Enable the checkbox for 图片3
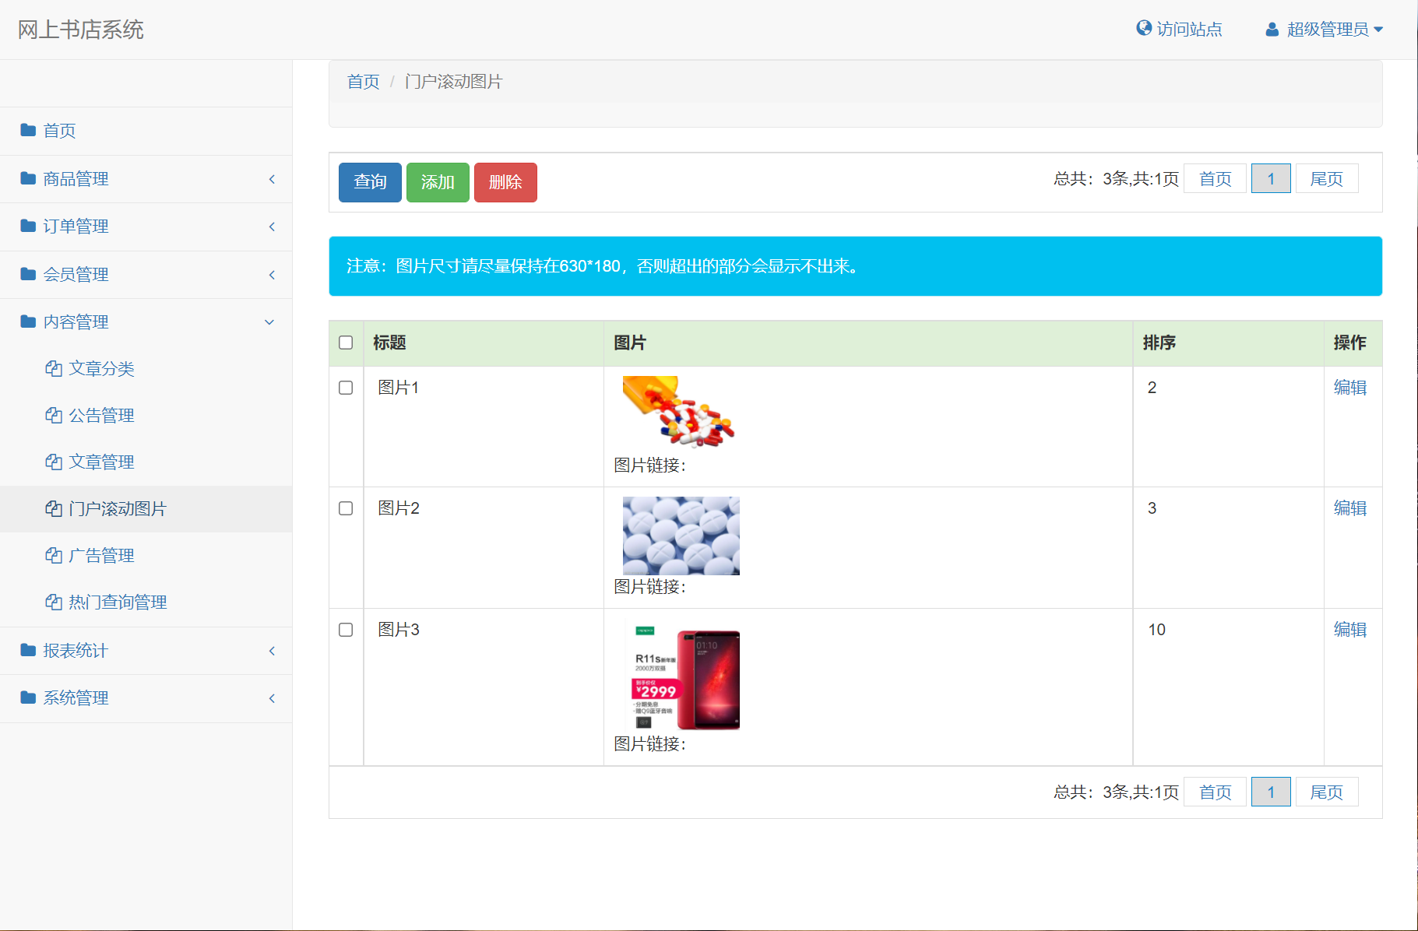1418x931 pixels. click(x=346, y=630)
